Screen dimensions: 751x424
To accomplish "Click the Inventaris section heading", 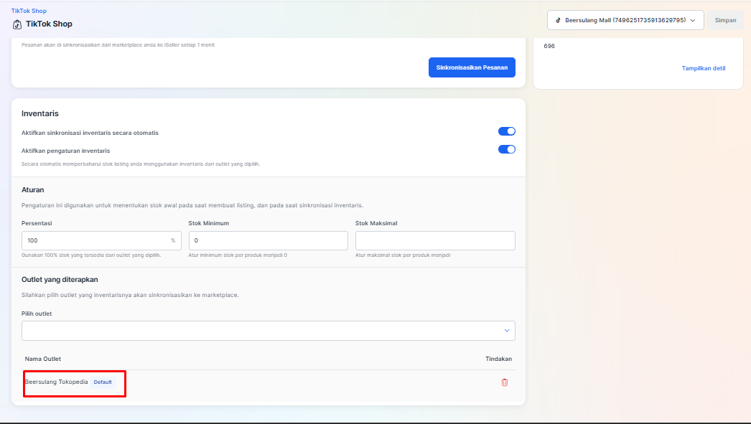I will point(40,113).
